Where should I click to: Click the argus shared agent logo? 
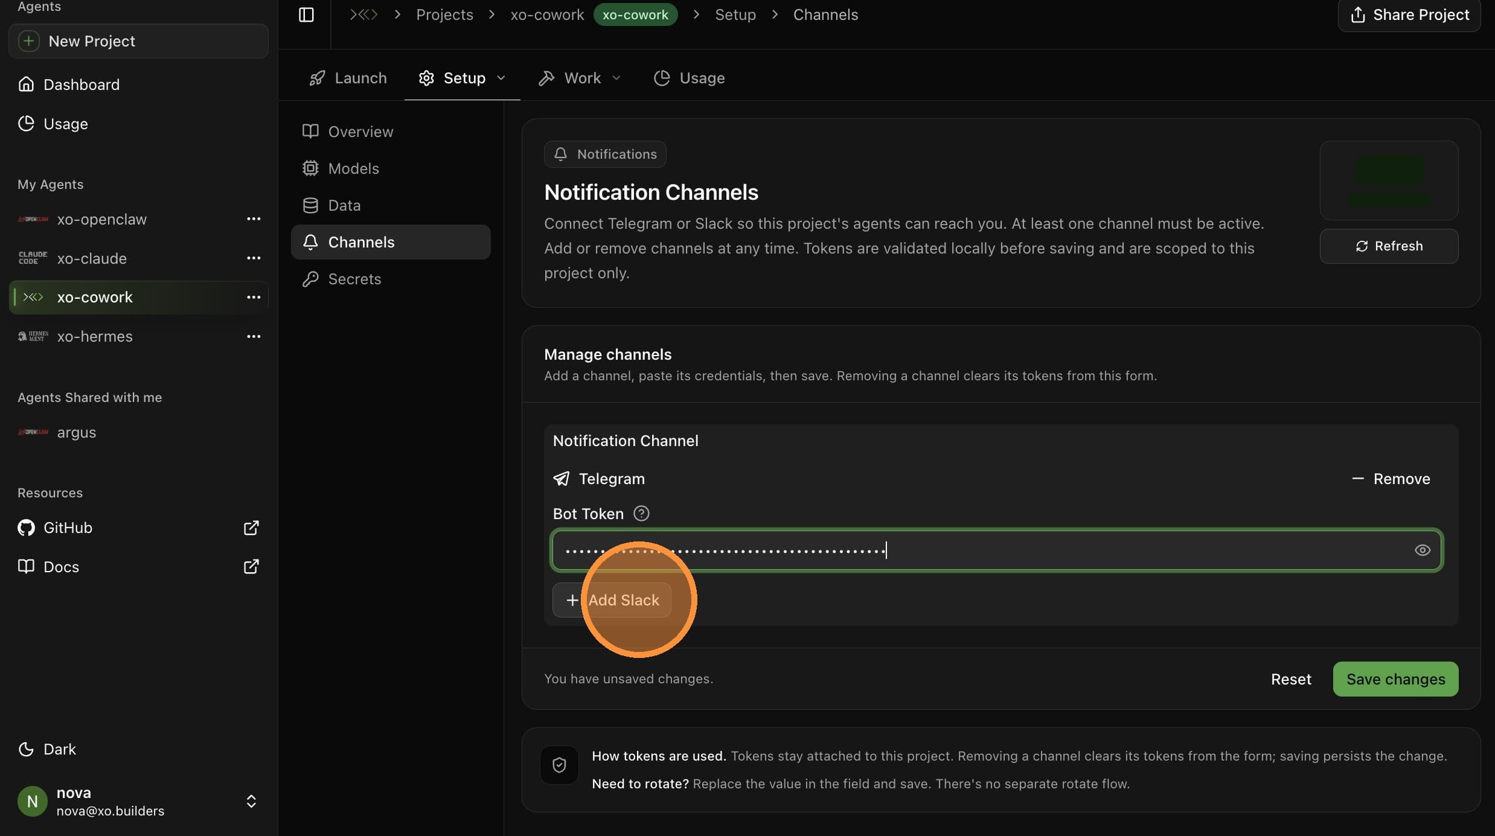(33, 432)
